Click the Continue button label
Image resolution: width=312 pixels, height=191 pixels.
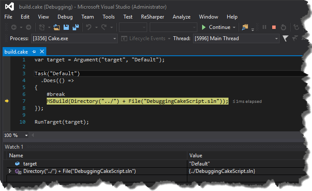220,27
